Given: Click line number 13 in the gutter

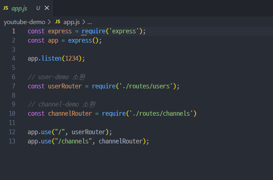Looking at the screenshot, I should pyautogui.click(x=12, y=141).
